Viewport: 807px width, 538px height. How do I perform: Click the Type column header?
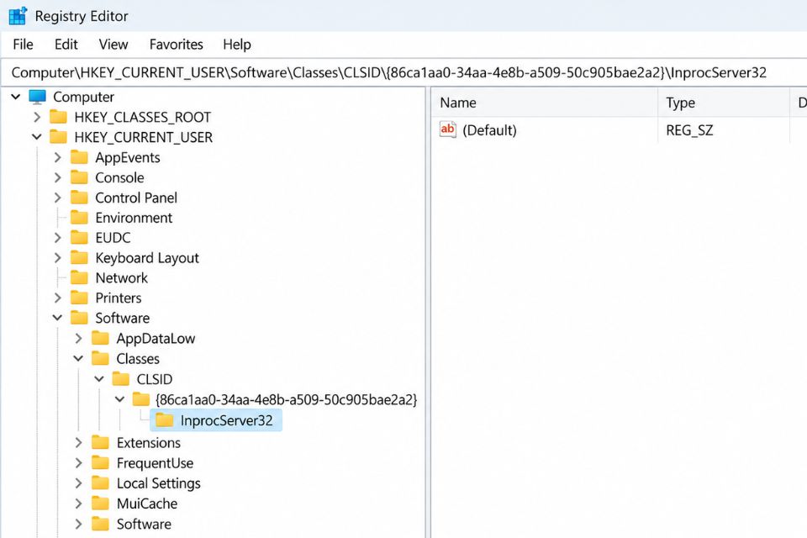724,103
